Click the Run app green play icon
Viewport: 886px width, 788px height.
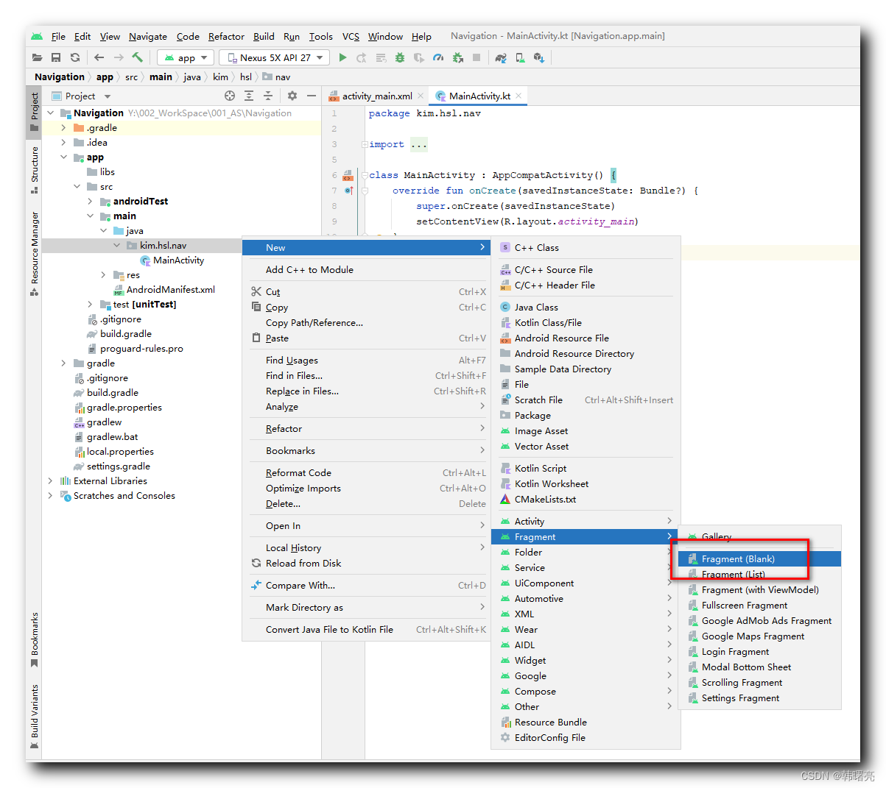342,57
